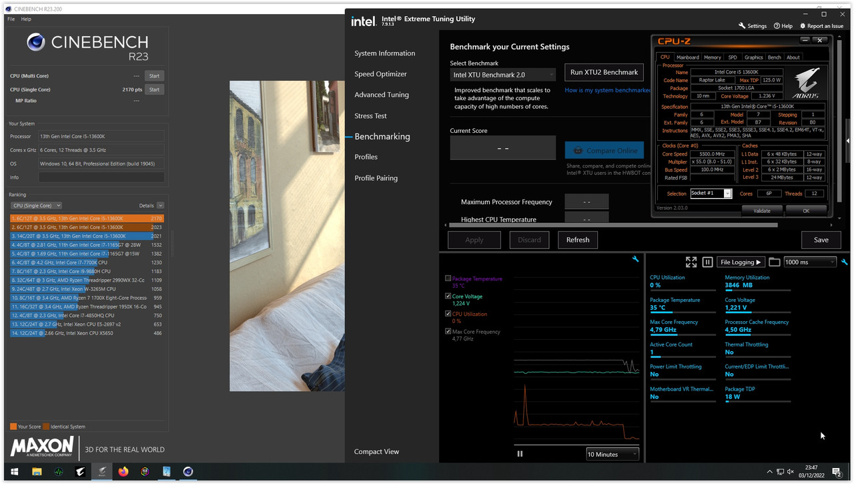Click CPU-Z OK button
Viewport: 854px width, 484px height.
point(805,210)
